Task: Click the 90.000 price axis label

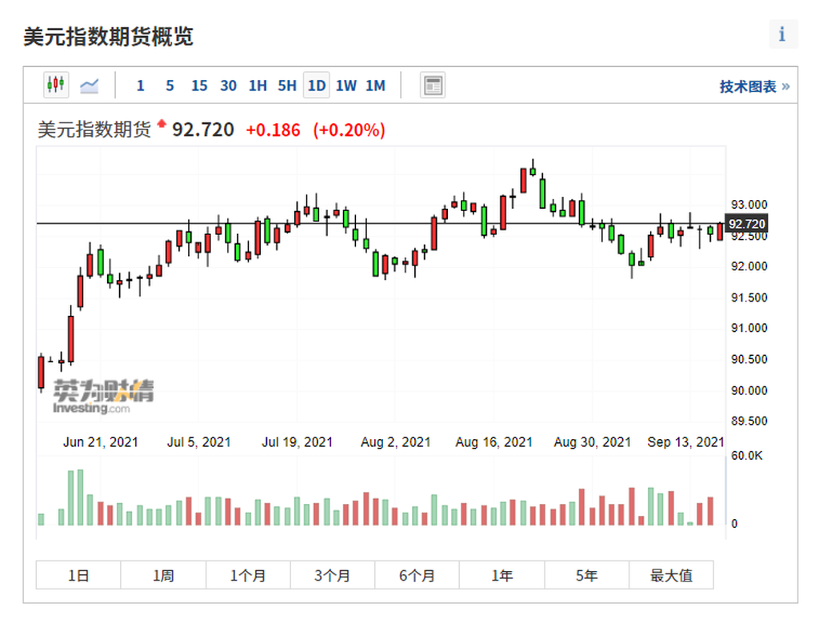Action: pos(749,390)
